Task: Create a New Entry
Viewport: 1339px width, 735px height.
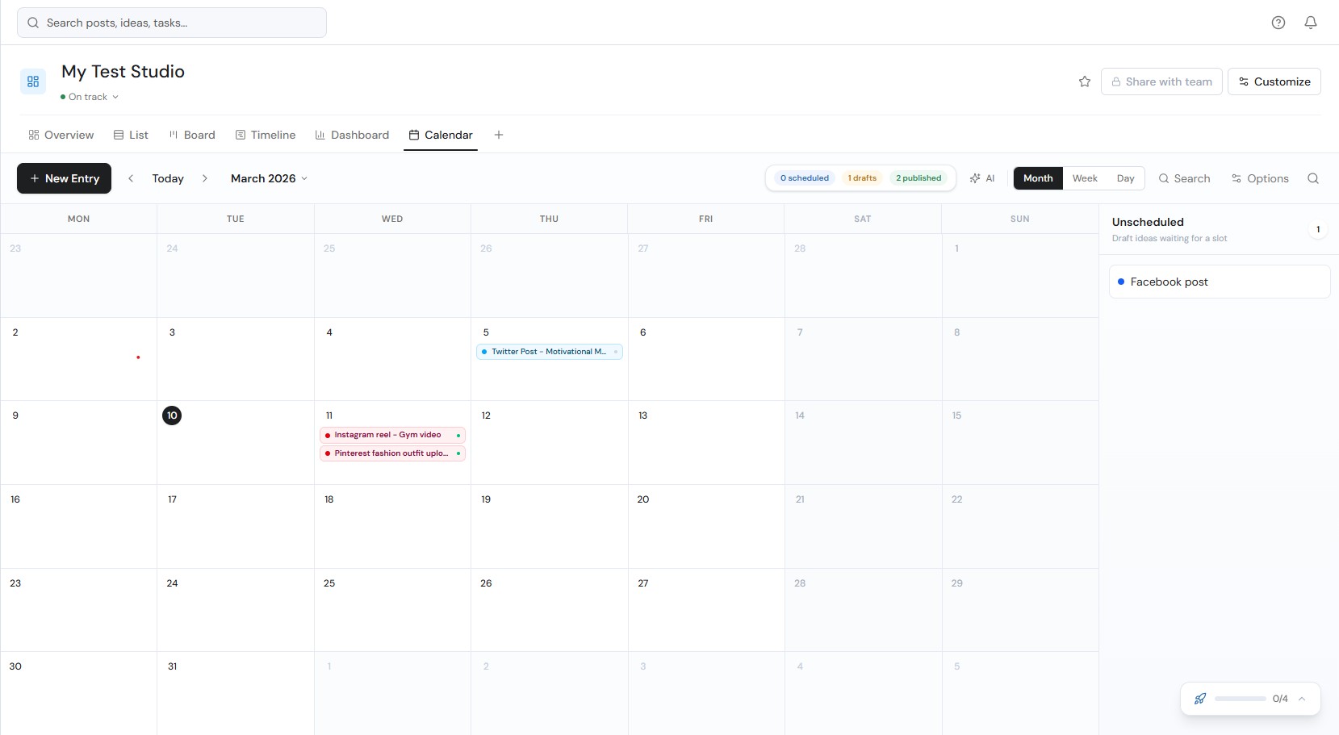Action: point(64,178)
